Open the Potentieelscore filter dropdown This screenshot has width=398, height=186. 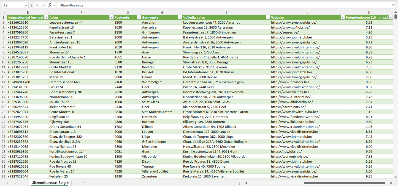click(x=391, y=17)
